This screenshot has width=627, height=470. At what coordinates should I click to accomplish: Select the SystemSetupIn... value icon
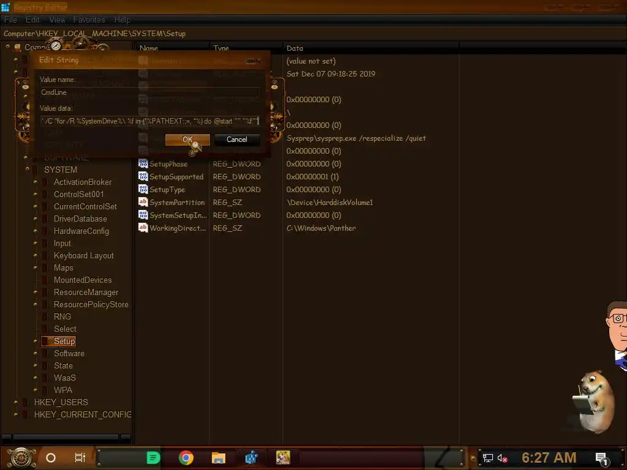[143, 215]
